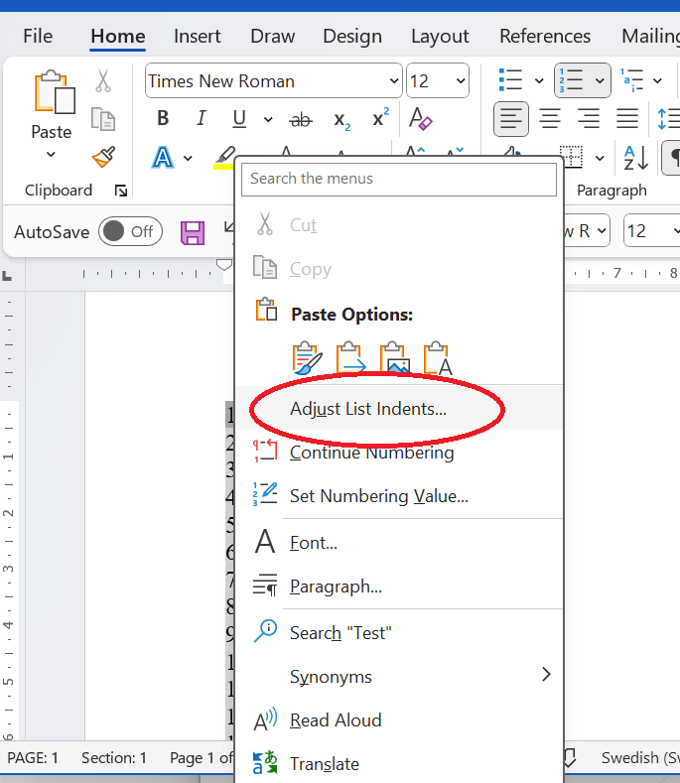680x783 pixels.
Task: Open the Times New Roman font dropdown
Action: [394, 81]
